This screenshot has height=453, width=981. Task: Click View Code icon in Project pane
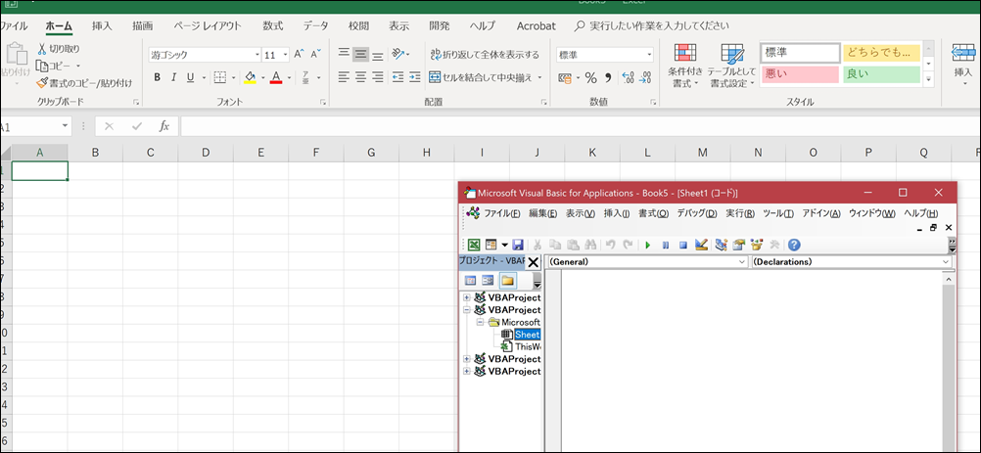point(471,281)
